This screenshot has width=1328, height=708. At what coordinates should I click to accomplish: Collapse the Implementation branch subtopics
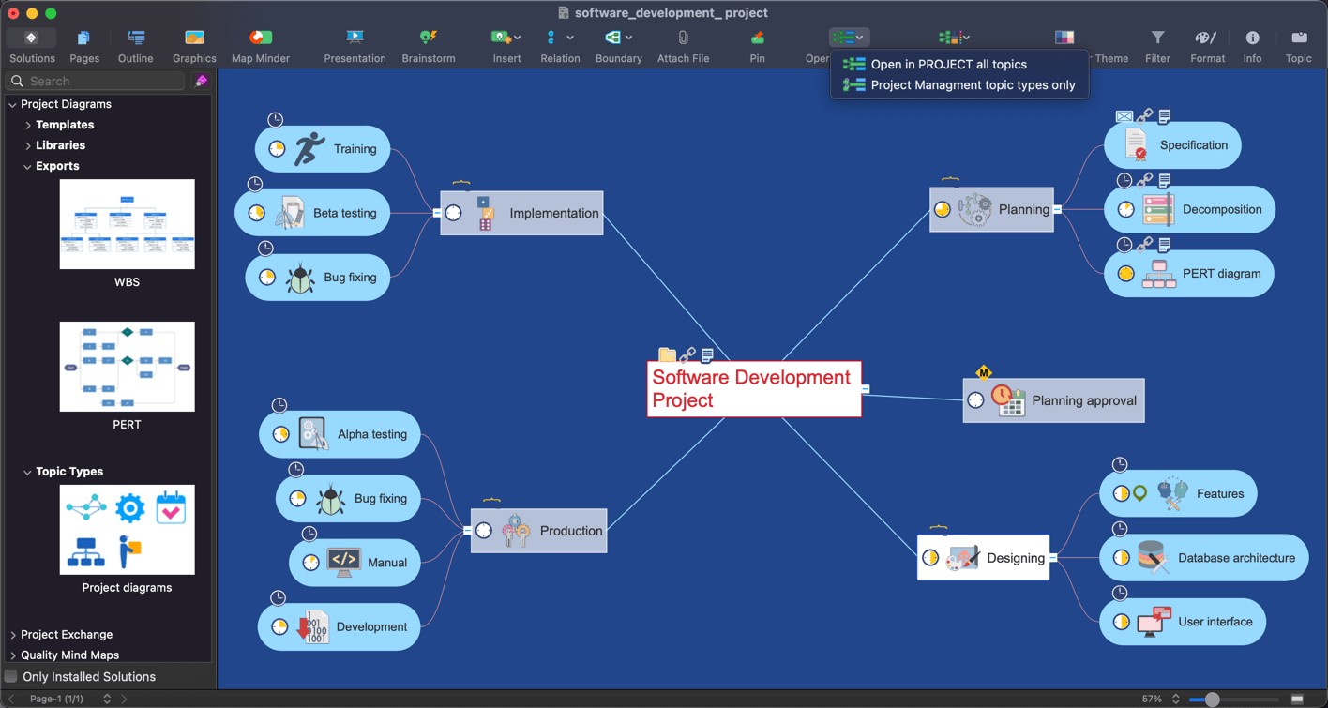pos(437,213)
